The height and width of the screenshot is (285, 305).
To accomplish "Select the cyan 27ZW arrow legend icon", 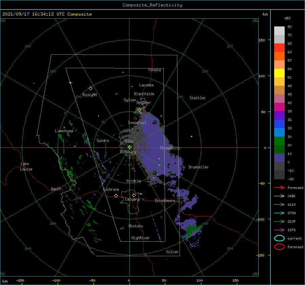I will [x=279, y=213].
